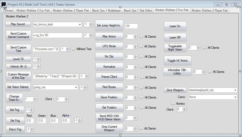The height and width of the screenshot is (137, 242).
Task: Click the Freeze Client button
Action: pos(109,77)
